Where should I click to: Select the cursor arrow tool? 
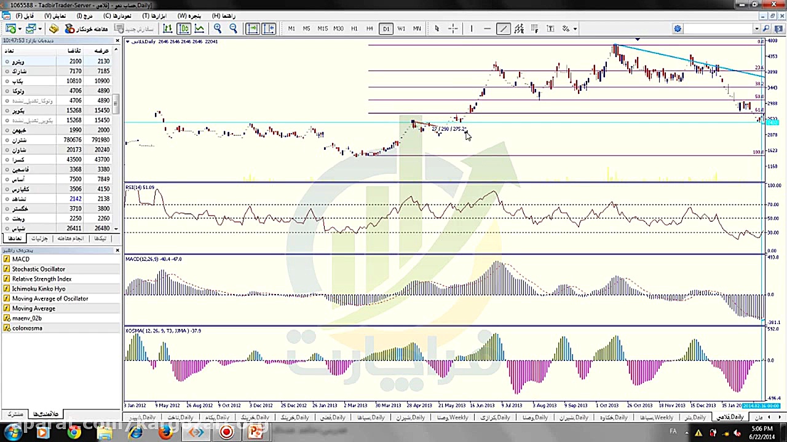[437, 28]
